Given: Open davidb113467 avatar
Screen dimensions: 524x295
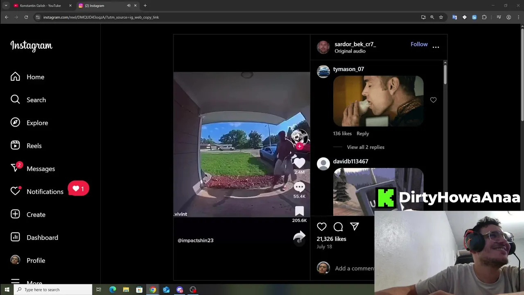Looking at the screenshot, I should (323, 164).
